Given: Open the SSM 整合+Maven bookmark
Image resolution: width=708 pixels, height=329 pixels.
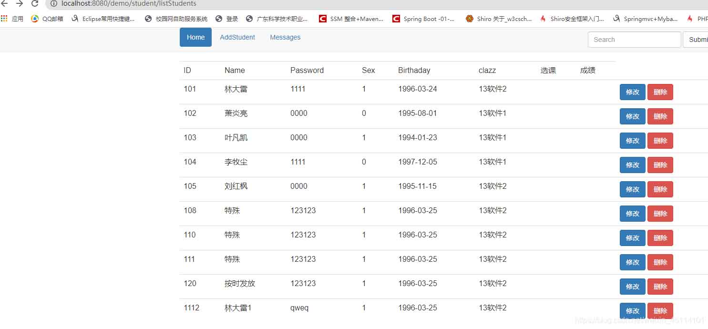Looking at the screenshot, I should pyautogui.click(x=351, y=19).
